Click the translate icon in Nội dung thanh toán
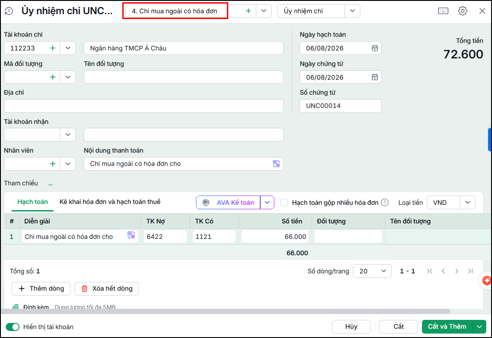Viewport: 492px width, 338px height. [276, 164]
